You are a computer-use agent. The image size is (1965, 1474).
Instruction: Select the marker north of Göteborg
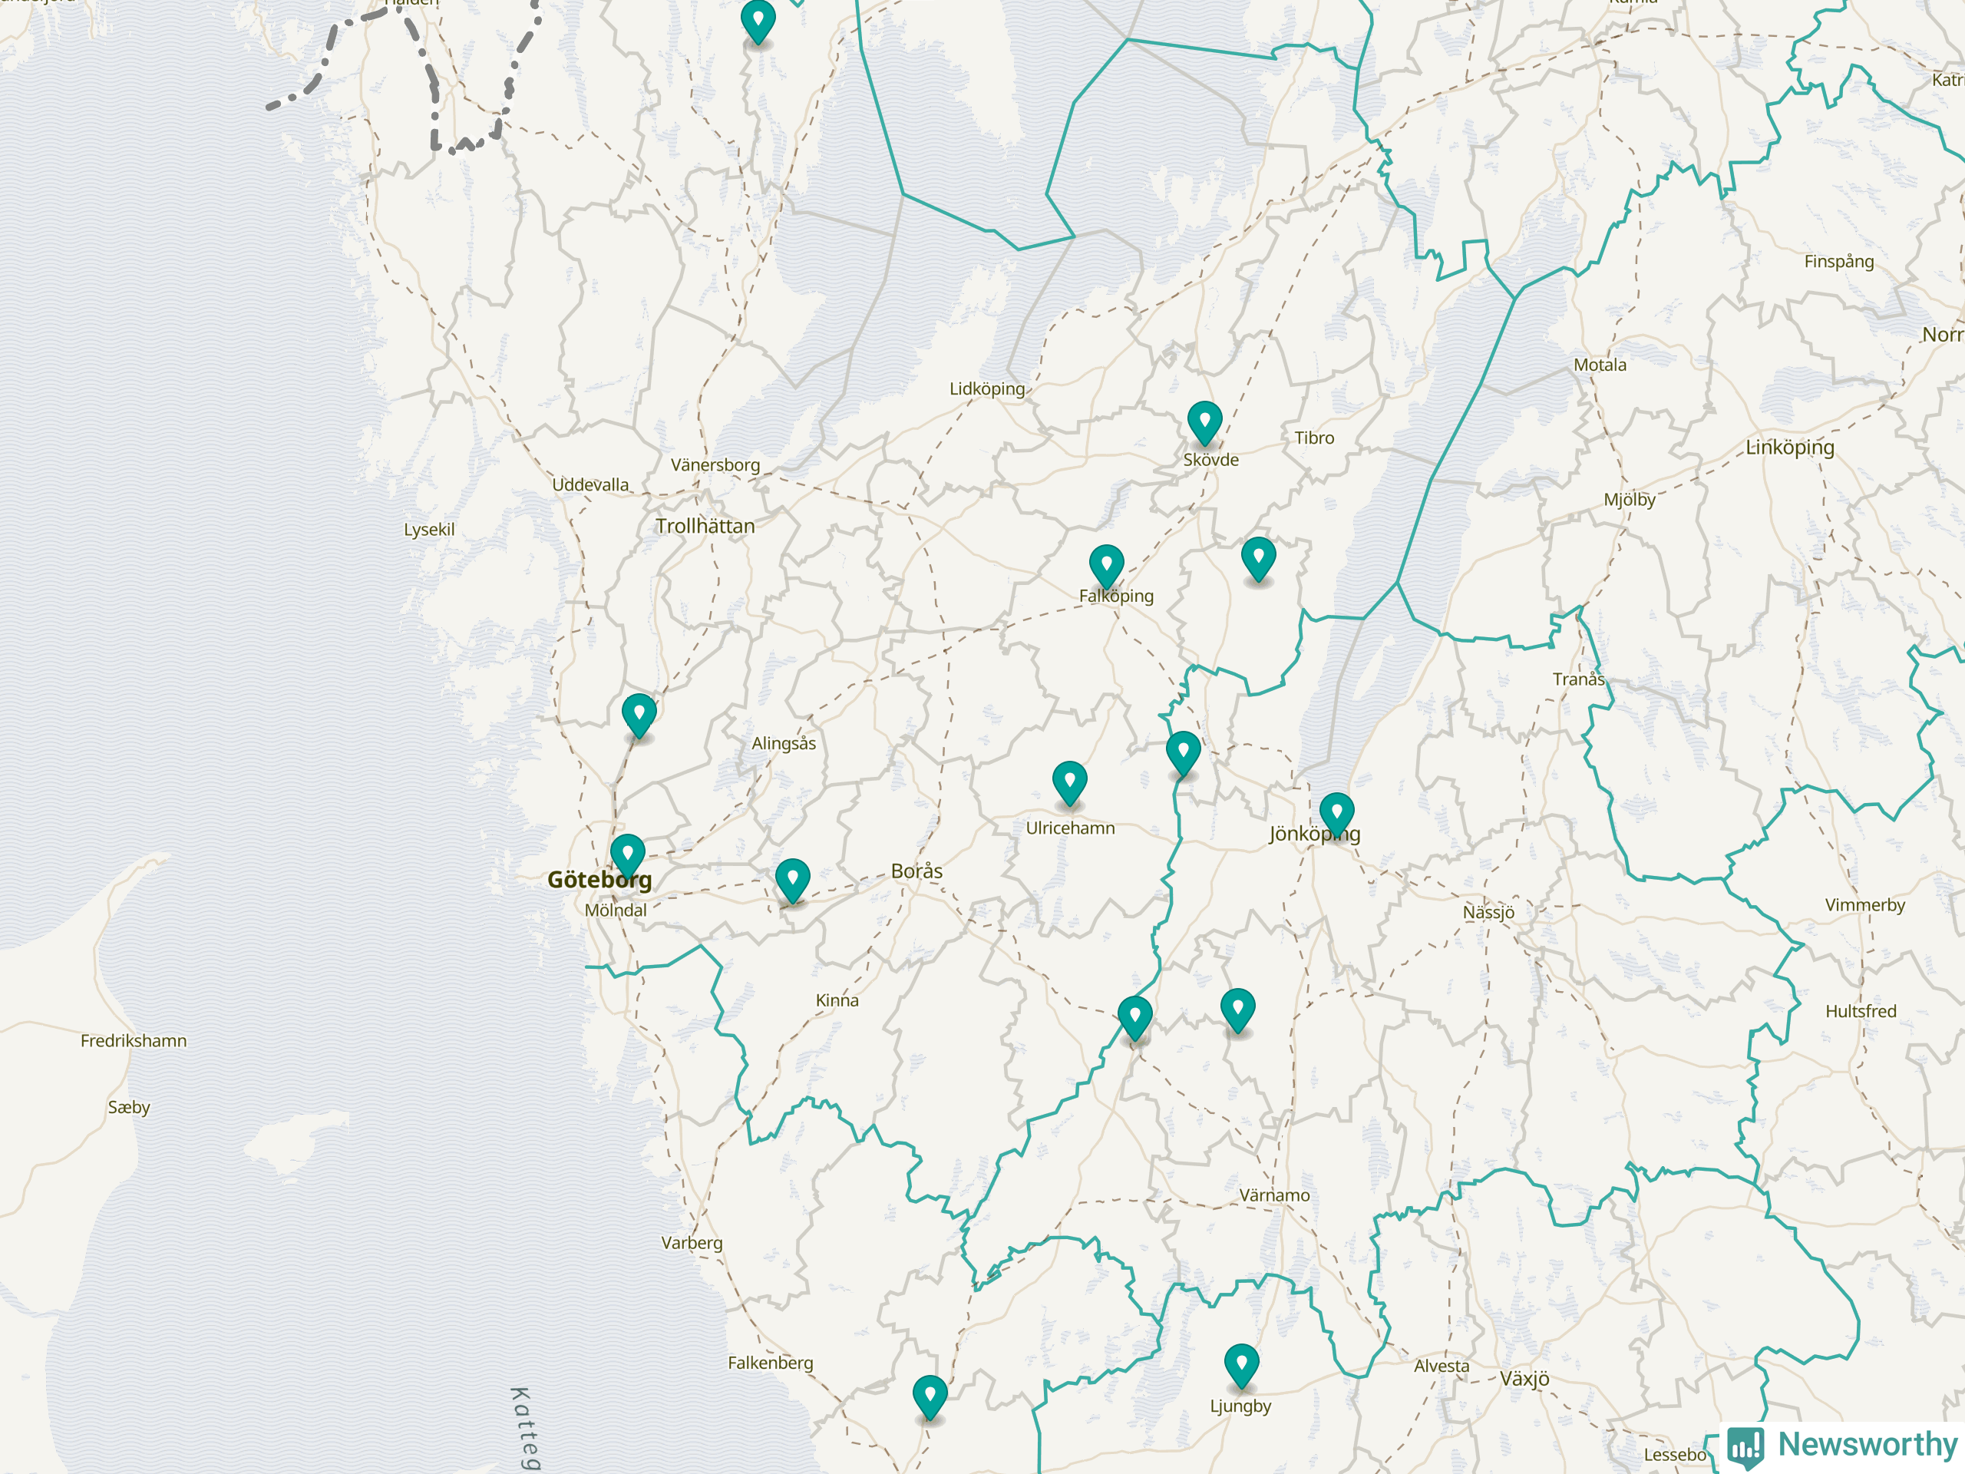[x=639, y=714]
